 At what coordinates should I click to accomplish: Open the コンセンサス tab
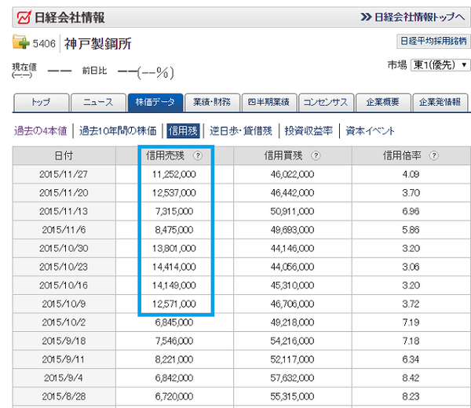click(x=326, y=102)
